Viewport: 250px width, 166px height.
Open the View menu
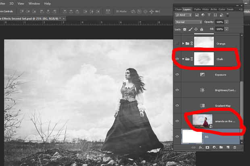coord(21,4)
